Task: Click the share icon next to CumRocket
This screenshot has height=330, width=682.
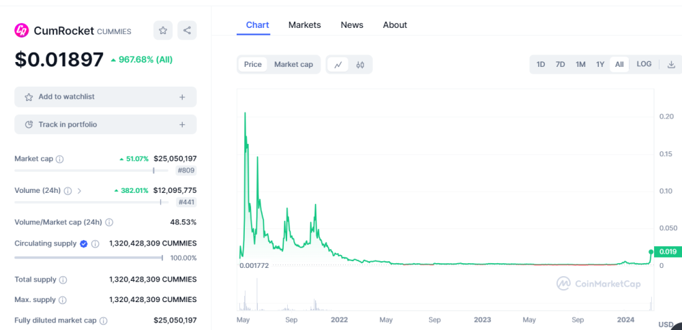Action: 187,30
